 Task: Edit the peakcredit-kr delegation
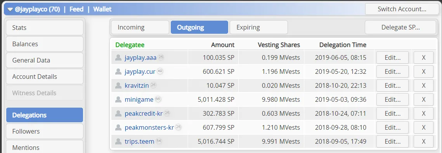(x=392, y=113)
